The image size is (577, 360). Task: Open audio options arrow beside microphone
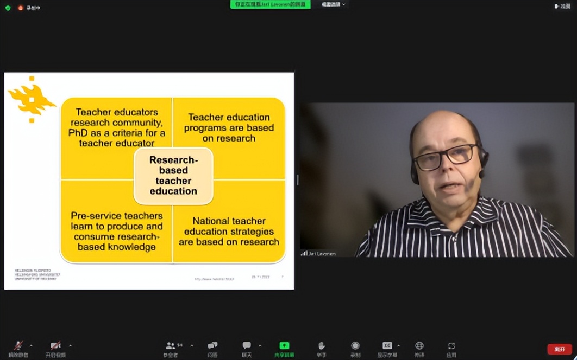pos(31,346)
